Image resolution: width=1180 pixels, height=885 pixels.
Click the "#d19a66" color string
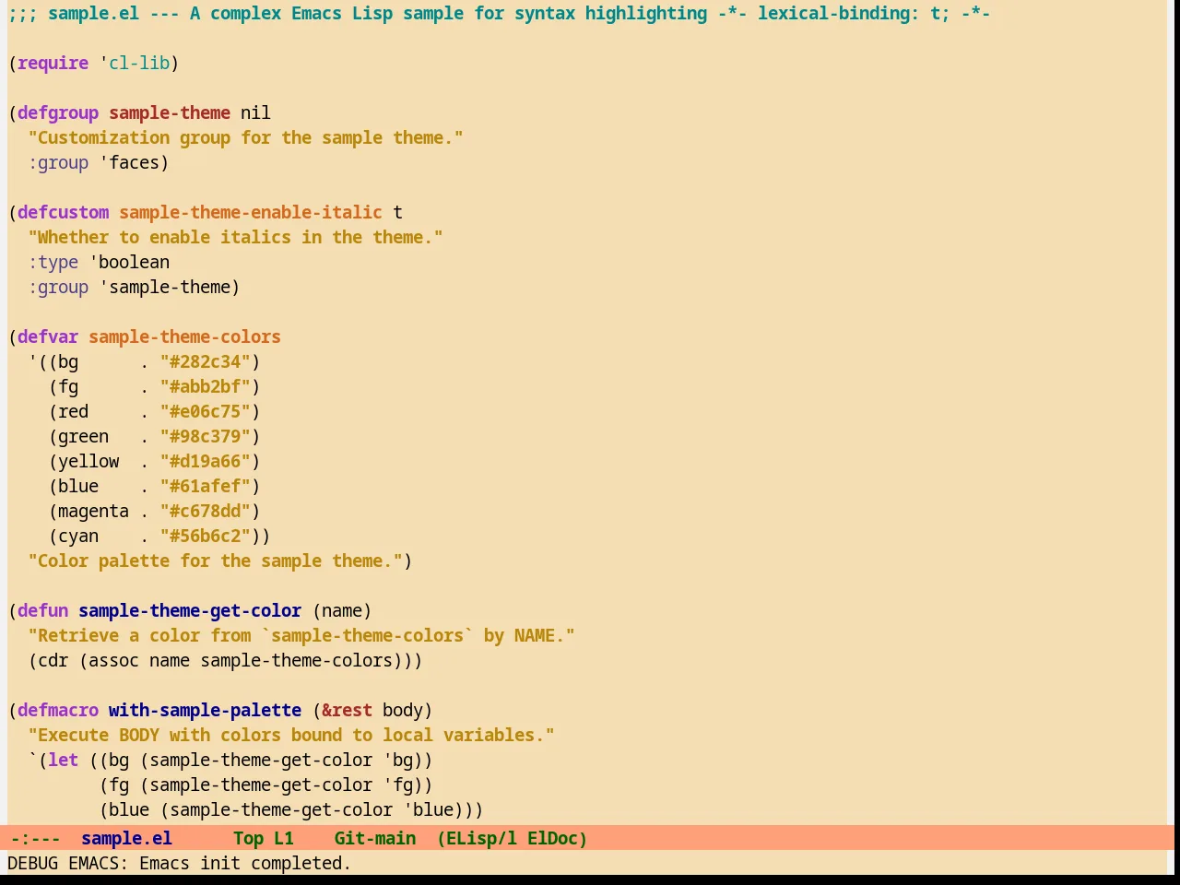coord(205,461)
